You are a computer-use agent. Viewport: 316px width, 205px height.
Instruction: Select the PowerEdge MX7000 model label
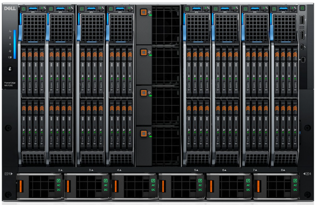pos(10,84)
